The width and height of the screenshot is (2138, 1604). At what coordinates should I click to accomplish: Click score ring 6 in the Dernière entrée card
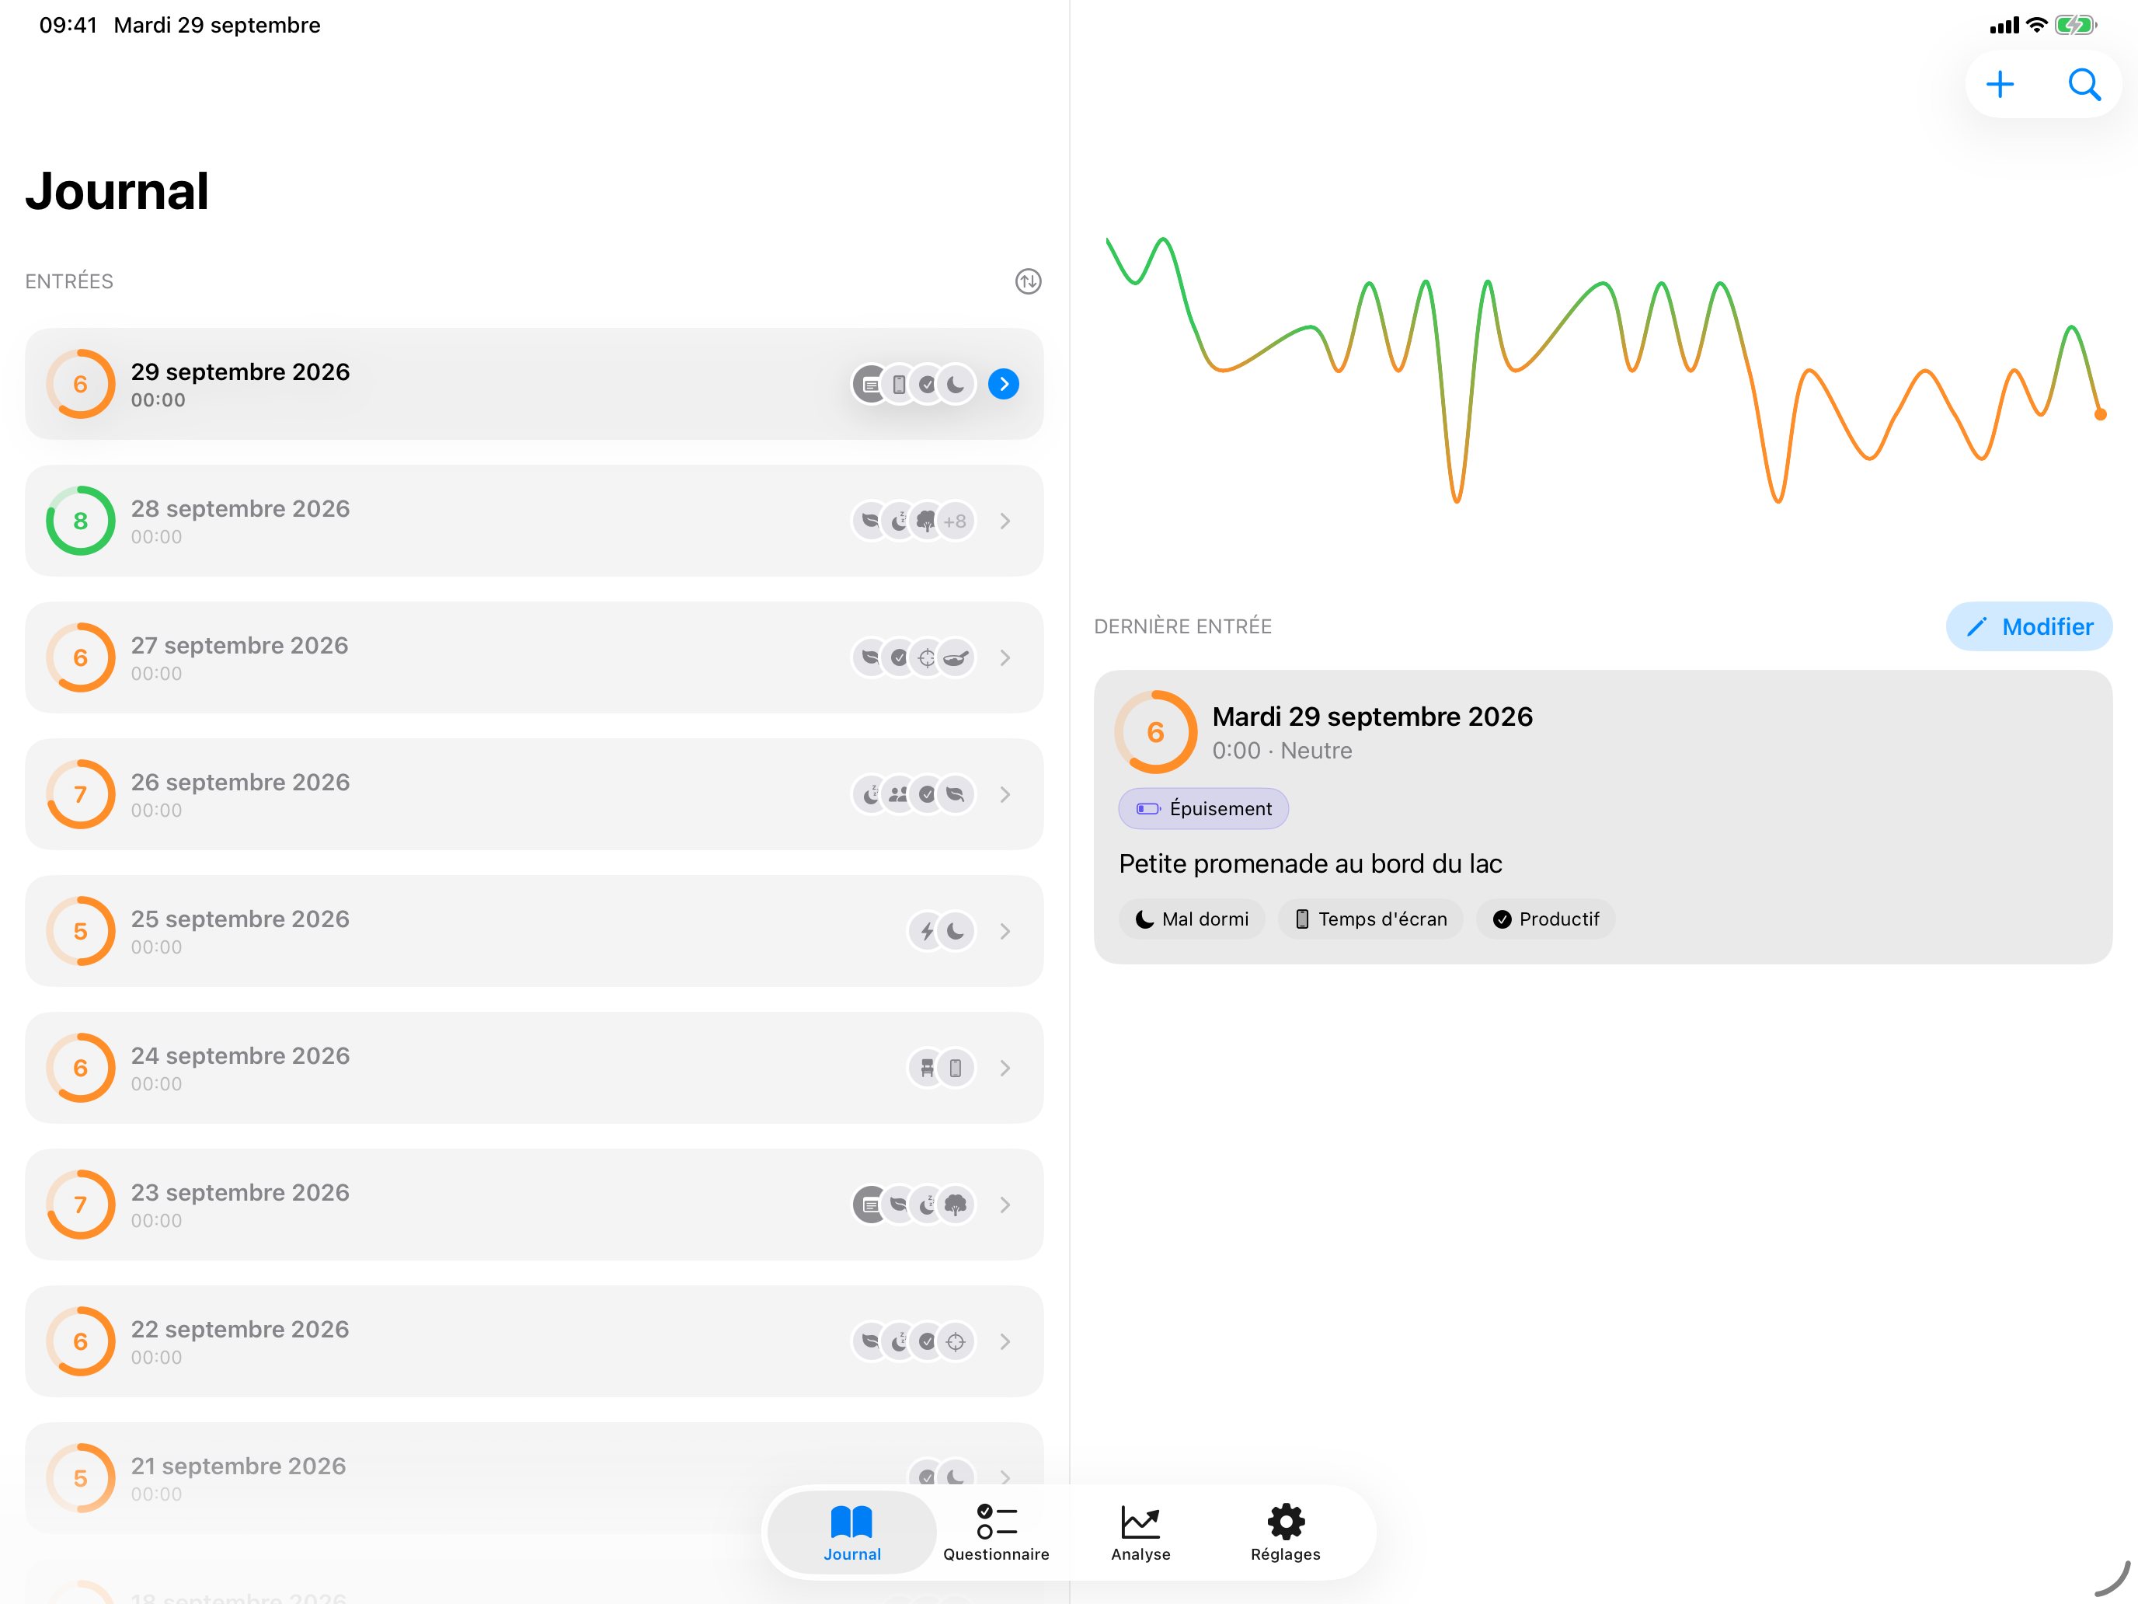coord(1156,732)
